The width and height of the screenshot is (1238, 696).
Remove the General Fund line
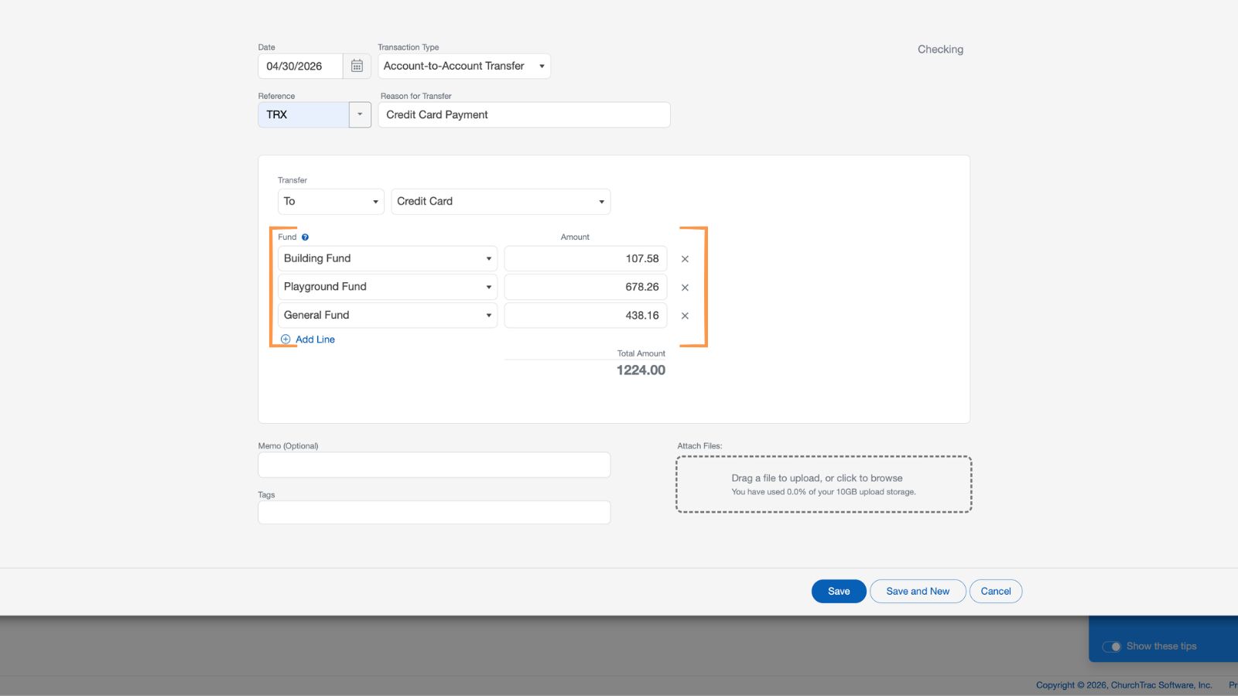[x=685, y=316]
